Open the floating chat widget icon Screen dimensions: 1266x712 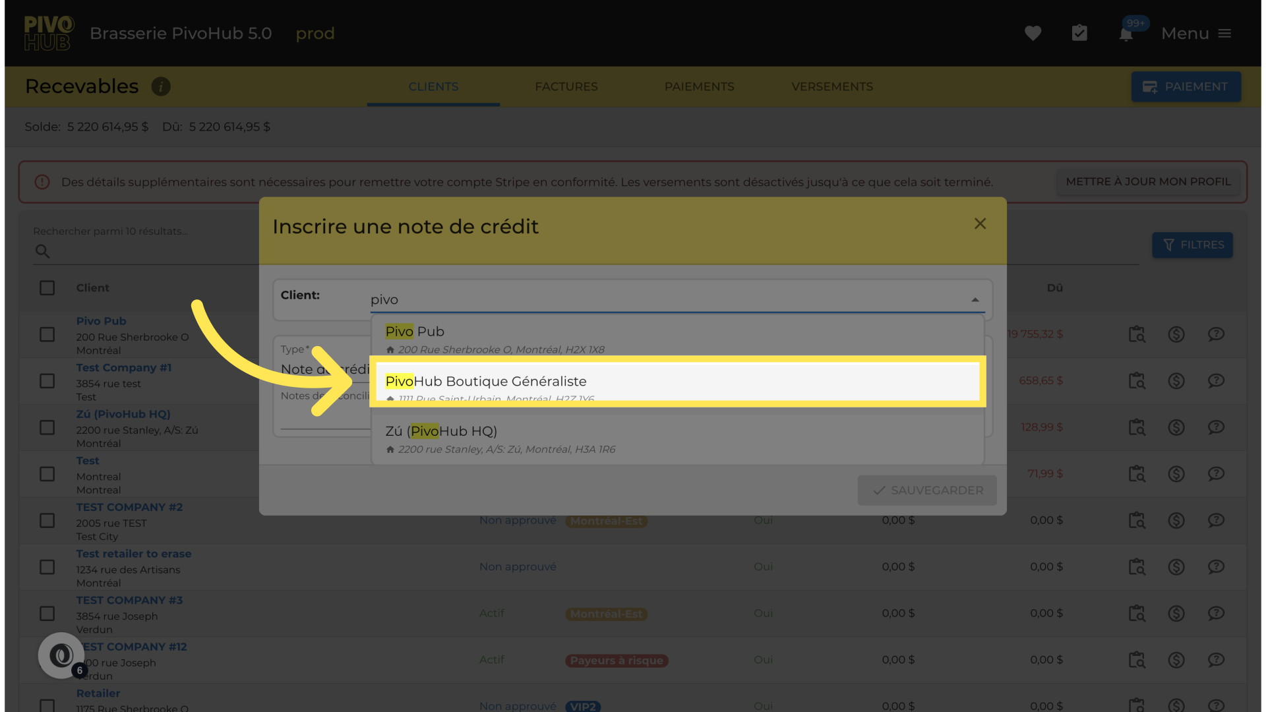61,655
